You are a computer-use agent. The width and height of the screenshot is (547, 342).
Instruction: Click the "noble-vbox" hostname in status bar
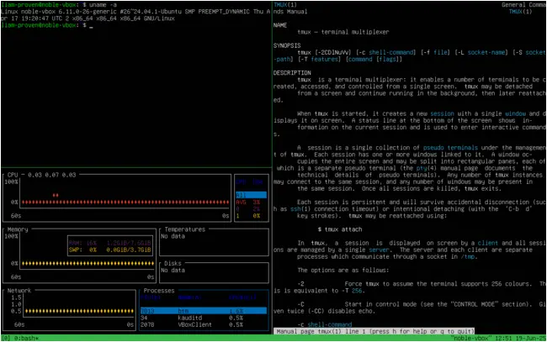(470, 338)
